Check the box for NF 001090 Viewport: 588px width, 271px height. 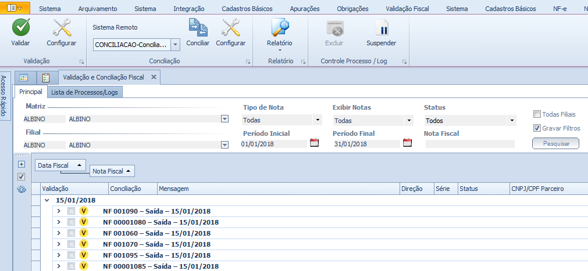point(72,211)
